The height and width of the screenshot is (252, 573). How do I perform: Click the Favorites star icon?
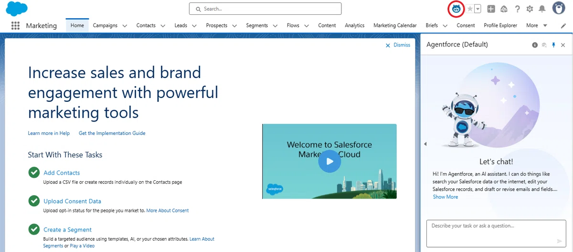[x=470, y=9]
